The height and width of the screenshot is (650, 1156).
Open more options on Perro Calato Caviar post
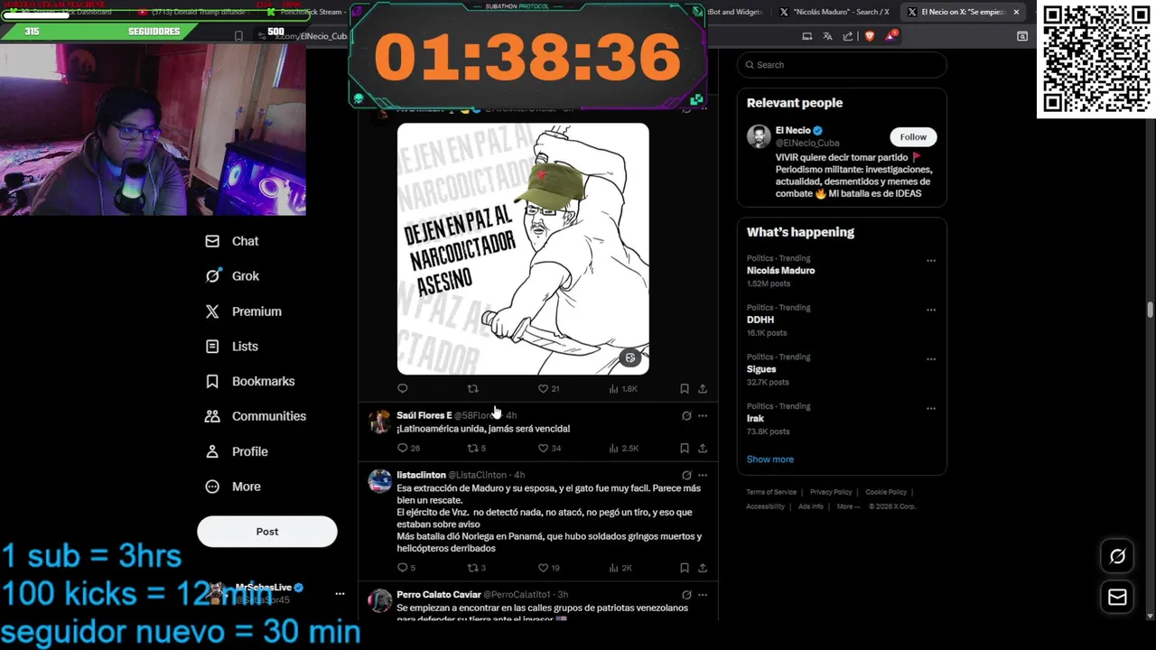(x=703, y=595)
